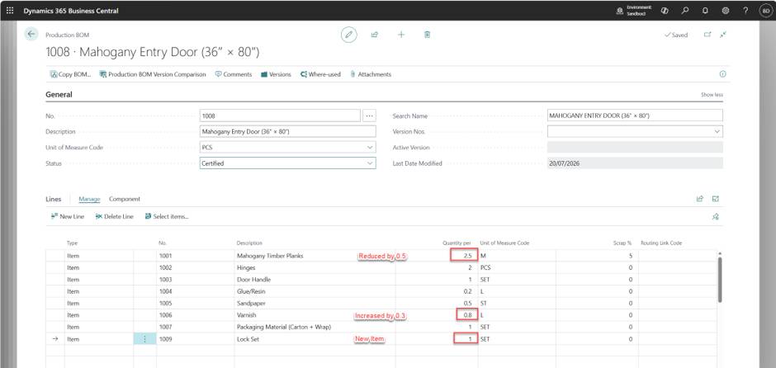
Task: Click Select items... action
Action: 166,217
